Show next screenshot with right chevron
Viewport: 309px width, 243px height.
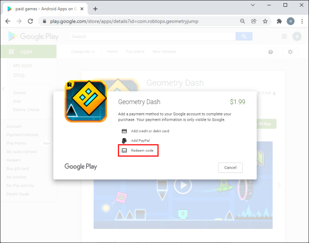[x=279, y=185]
